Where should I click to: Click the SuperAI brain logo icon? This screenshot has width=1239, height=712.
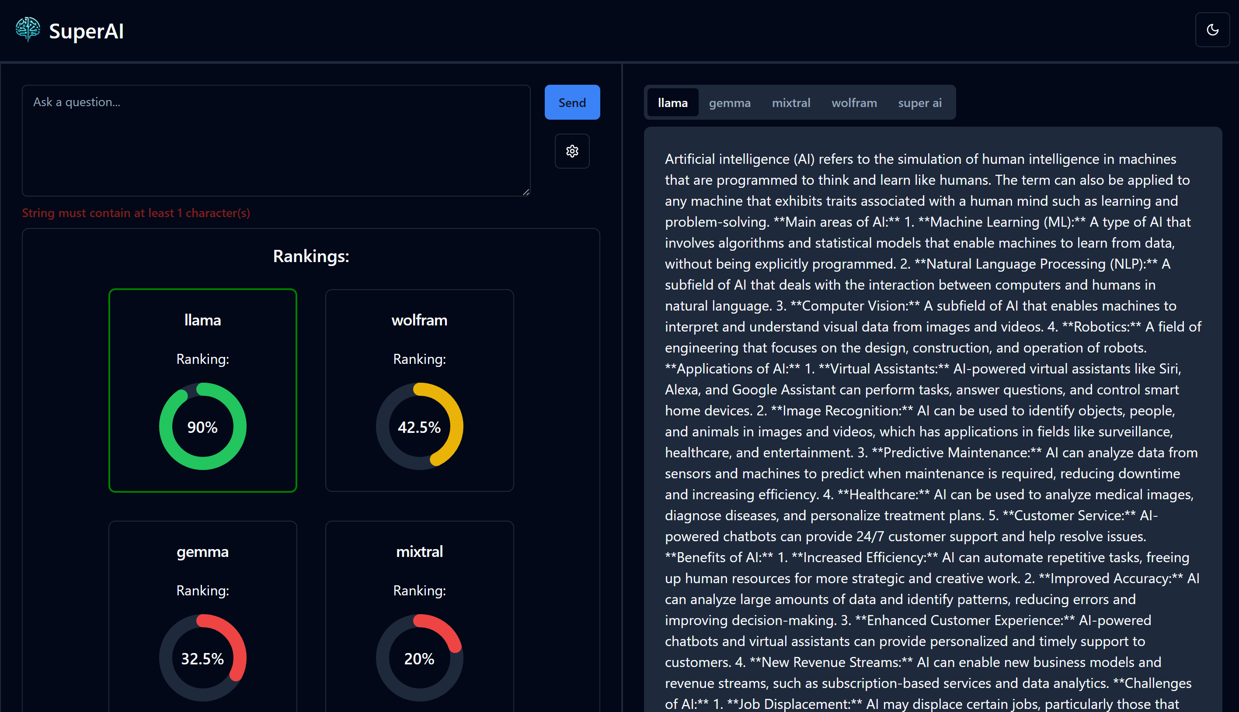tap(28, 30)
